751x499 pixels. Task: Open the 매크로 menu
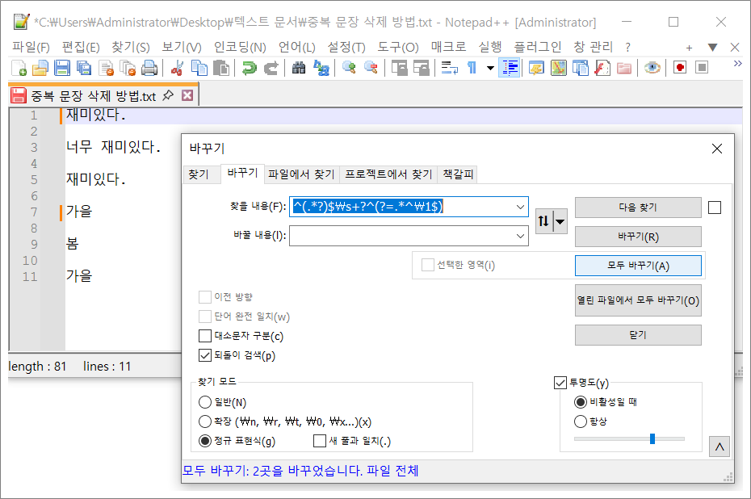coord(448,47)
